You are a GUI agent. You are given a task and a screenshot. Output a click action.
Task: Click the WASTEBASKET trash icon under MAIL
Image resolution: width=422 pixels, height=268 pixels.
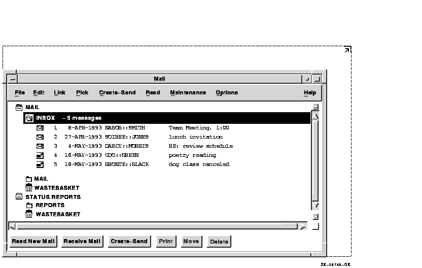[x=29, y=188]
